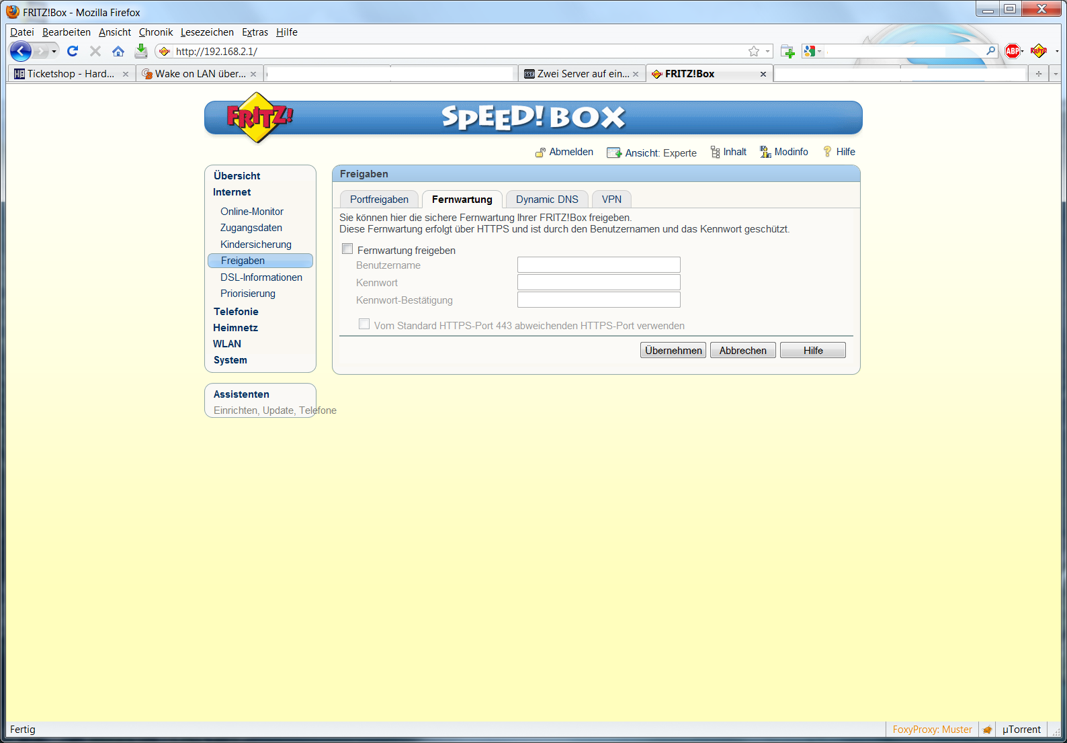The image size is (1067, 743).
Task: Expand System in sidebar
Action: pyautogui.click(x=230, y=360)
